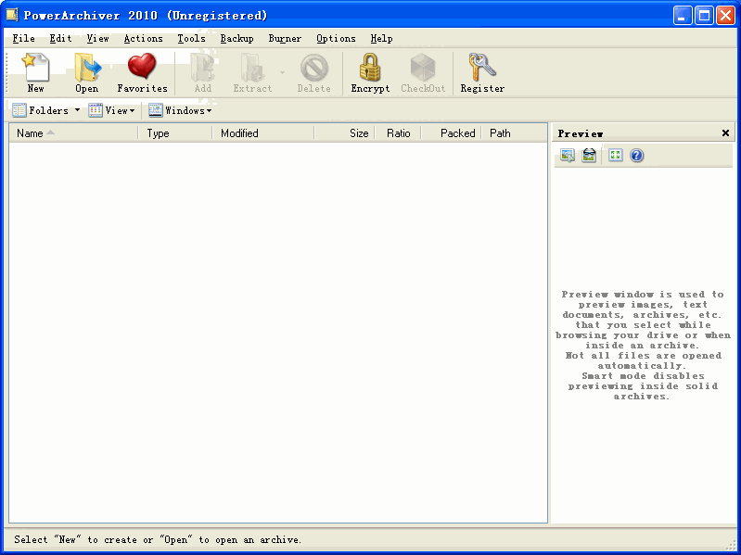Sort by the Modified column header

[x=239, y=133]
